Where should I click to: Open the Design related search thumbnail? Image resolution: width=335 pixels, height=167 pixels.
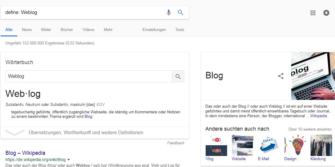[x=295, y=146]
